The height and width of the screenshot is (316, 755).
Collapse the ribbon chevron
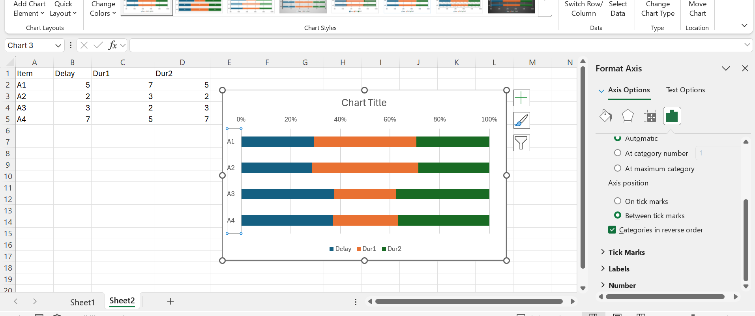point(744,25)
